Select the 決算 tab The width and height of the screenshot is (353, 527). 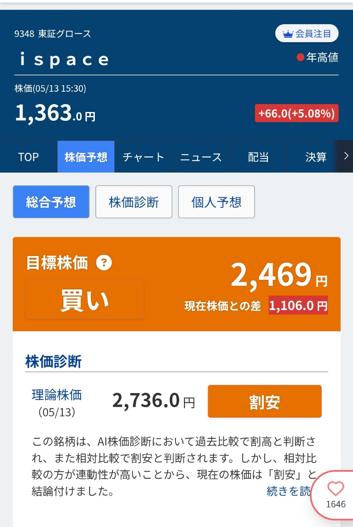pos(316,157)
